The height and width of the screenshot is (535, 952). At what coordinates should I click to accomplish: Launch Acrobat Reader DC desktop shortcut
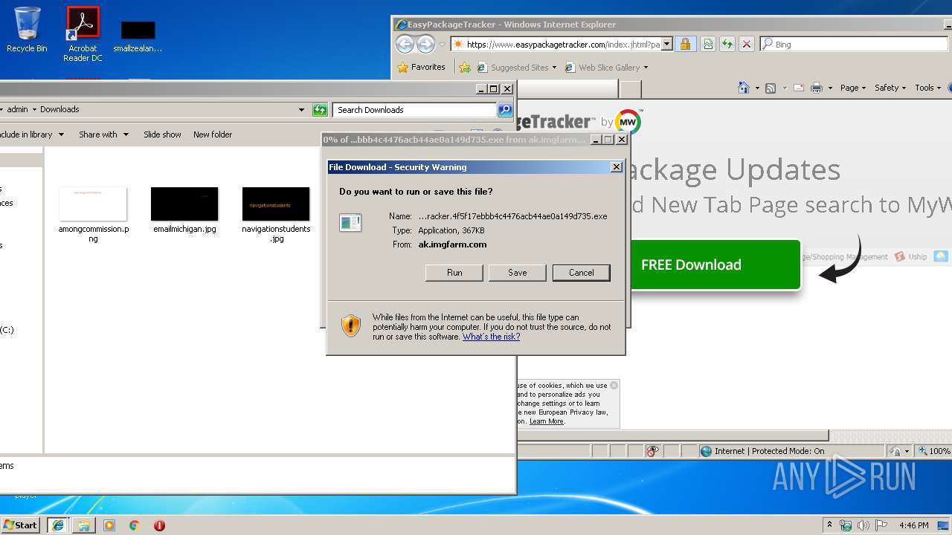[83, 34]
